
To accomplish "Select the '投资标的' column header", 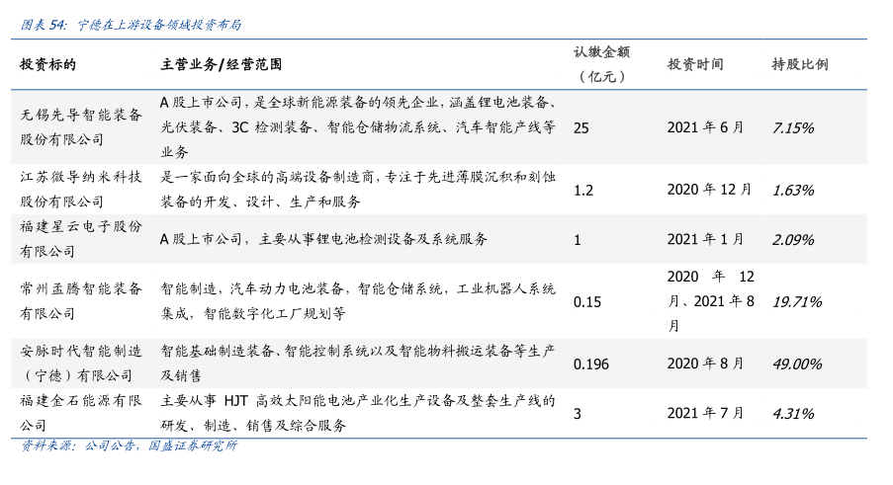I will tap(47, 64).
